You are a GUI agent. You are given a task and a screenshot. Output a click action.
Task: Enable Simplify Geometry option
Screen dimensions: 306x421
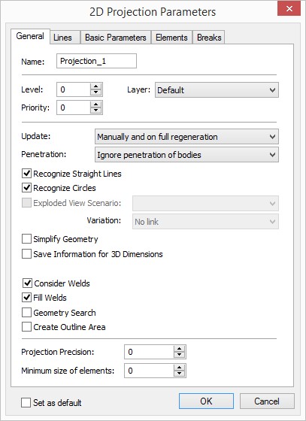[26, 239]
